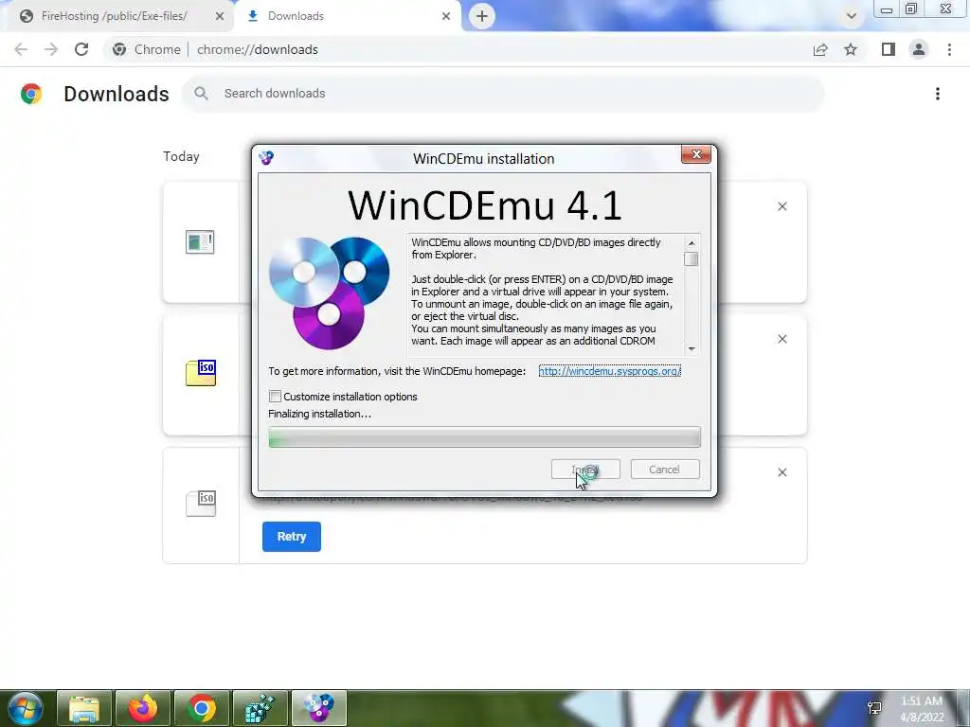Viewport: 970px width, 727px height.
Task: Toggle the Chrome side panel
Action: coord(889,49)
